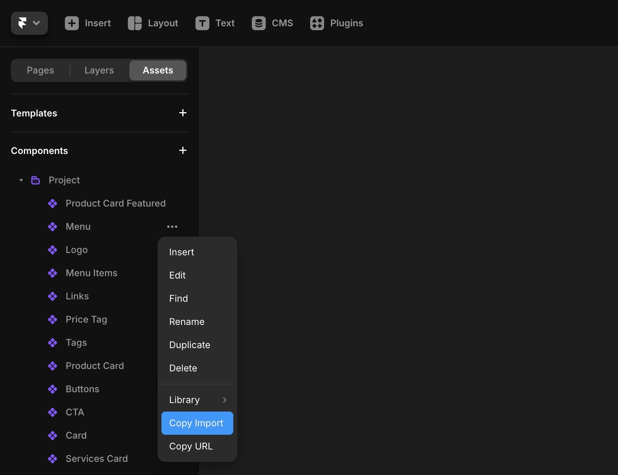
Task: Select the Tags component name
Action: tap(76, 343)
